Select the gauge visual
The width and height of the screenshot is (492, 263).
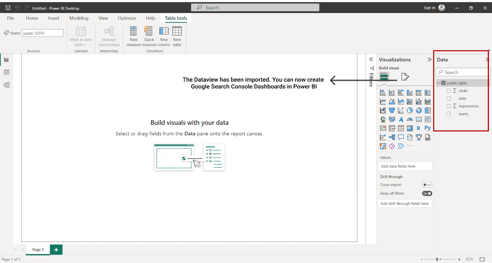pos(410,119)
